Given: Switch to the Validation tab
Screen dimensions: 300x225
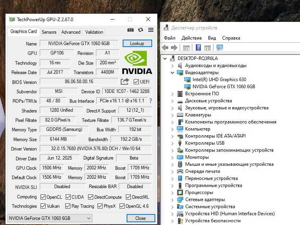Looking at the screenshot, I should pos(94,32).
